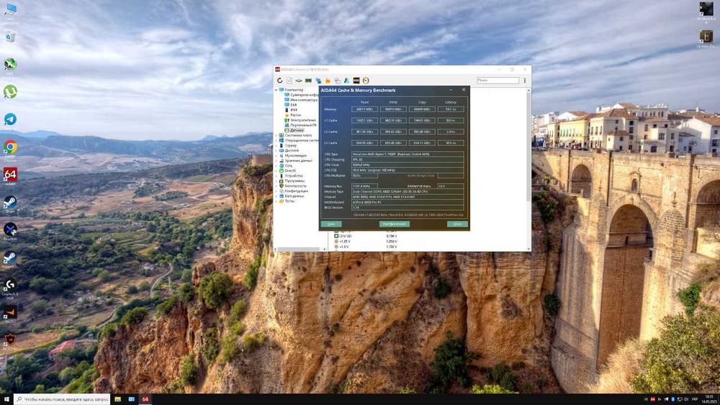The image size is (720, 405).
Task: Select Суммарная информация in the tree
Action: pyautogui.click(x=301, y=94)
